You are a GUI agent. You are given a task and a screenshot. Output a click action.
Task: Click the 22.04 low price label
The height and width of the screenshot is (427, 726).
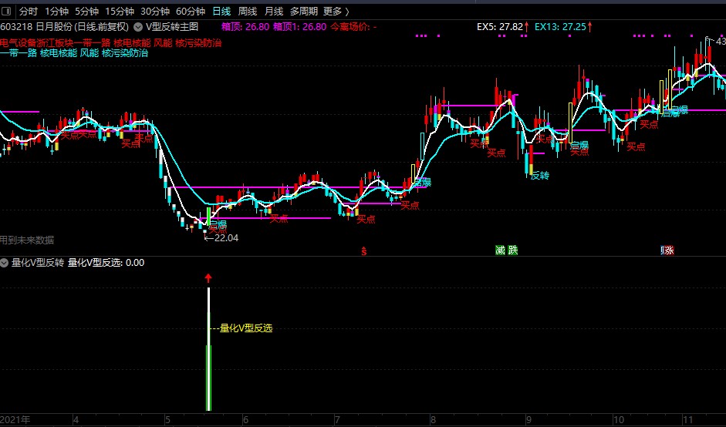pyautogui.click(x=226, y=238)
